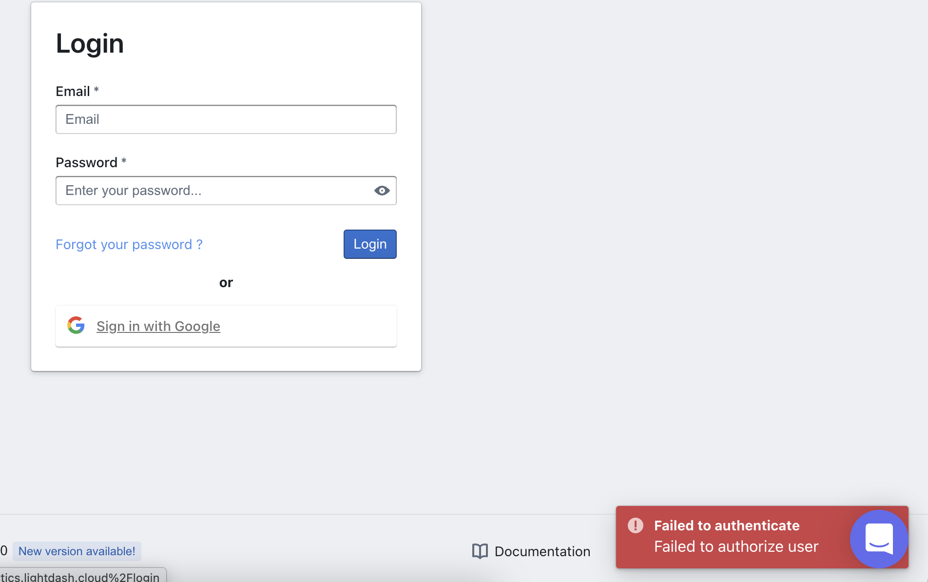928x582 pixels.
Task: Focus the Email input field
Action: tap(226, 119)
